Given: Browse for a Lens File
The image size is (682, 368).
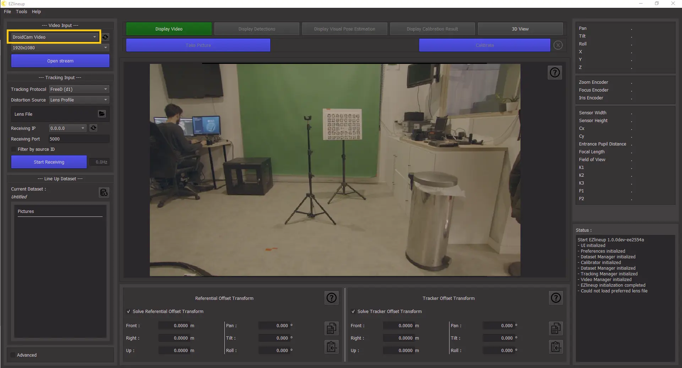Looking at the screenshot, I should 102,114.
